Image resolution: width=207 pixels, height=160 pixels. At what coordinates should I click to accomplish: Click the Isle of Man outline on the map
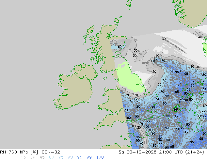pyautogui.click(x=105, y=78)
